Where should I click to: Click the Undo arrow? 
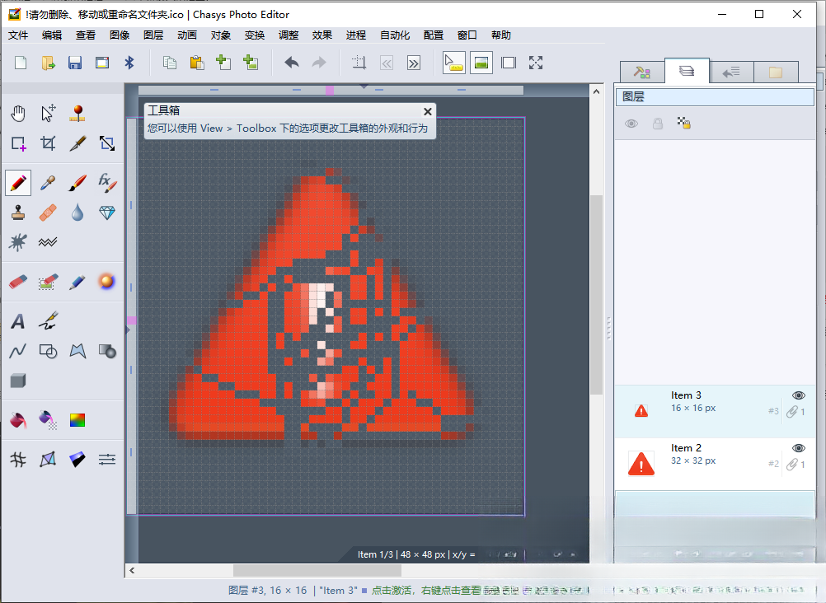pyautogui.click(x=291, y=63)
